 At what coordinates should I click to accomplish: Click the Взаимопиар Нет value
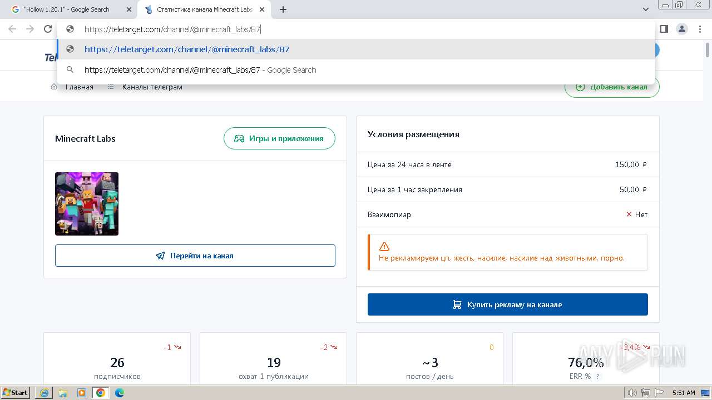pos(637,214)
